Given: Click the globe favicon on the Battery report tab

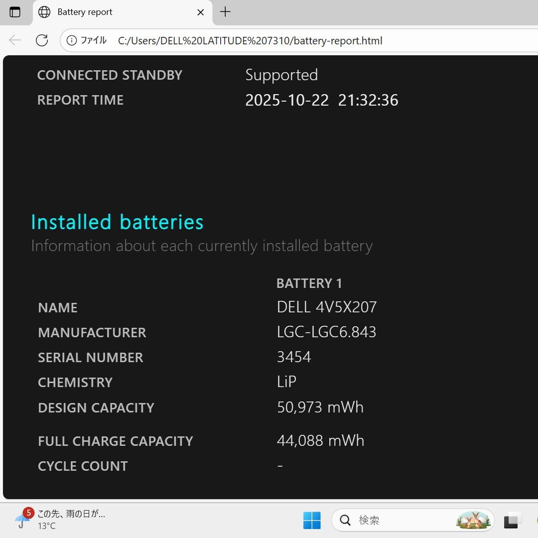Looking at the screenshot, I should tap(44, 12).
